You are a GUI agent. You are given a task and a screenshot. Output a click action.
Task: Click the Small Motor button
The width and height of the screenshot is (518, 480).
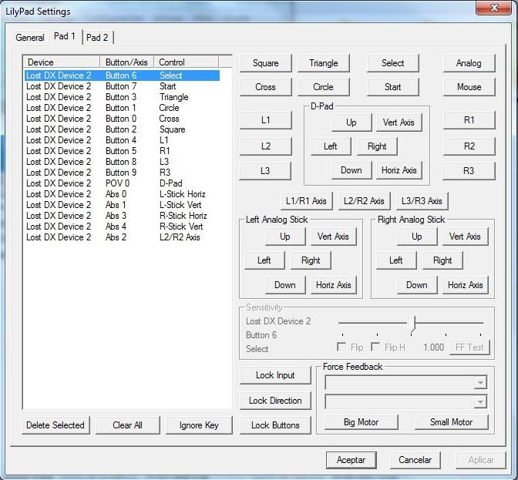tap(451, 422)
